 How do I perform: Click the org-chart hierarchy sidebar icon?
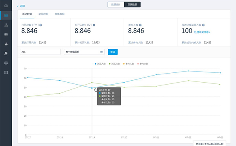(6, 25)
